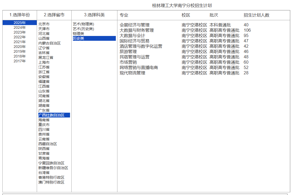Select 福建省

(x=44, y=82)
